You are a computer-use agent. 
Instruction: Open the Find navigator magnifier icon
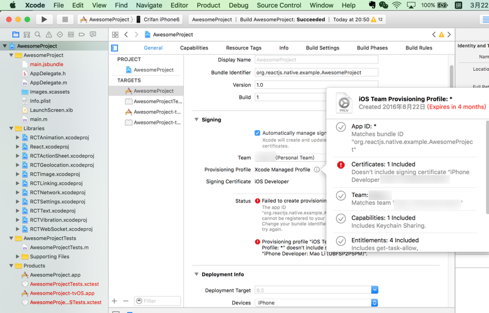pyautogui.click(x=38, y=34)
